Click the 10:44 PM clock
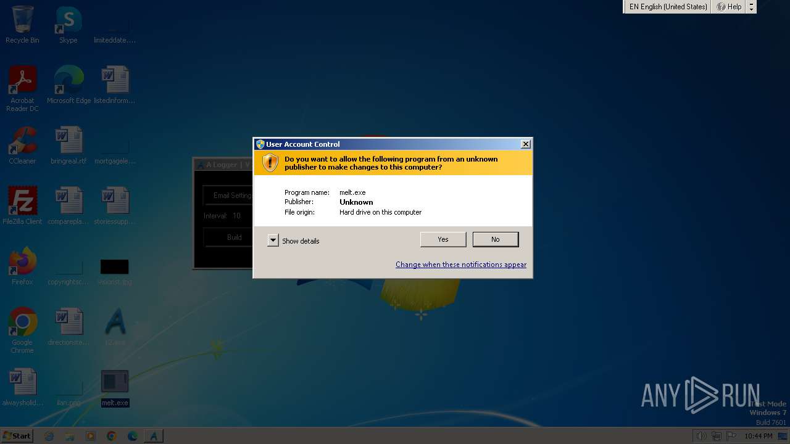Viewport: 790px width, 444px height. (x=758, y=436)
